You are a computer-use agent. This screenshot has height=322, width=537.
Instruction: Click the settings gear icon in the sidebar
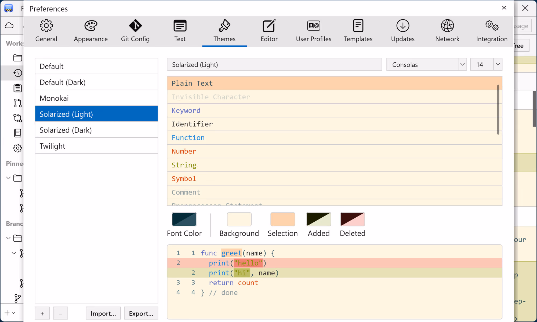18,148
